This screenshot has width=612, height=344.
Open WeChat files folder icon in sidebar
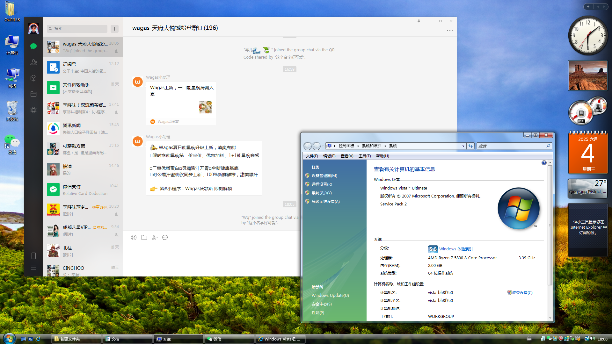[33, 94]
